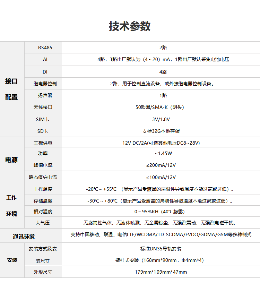Click the 标准DN35导轨安装 value cell
Viewport: 260px width, 283px height.
[x=161, y=249]
